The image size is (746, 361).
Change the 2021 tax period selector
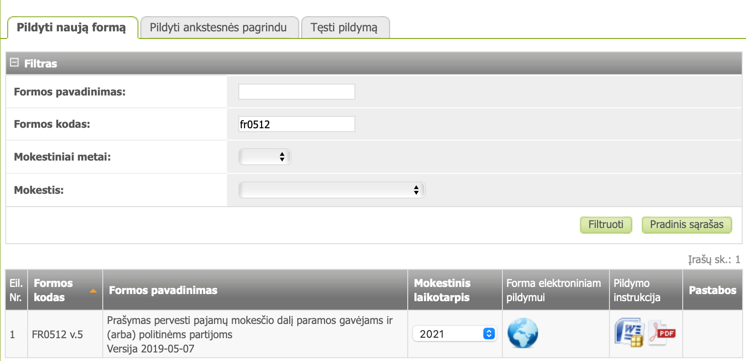[x=454, y=333]
